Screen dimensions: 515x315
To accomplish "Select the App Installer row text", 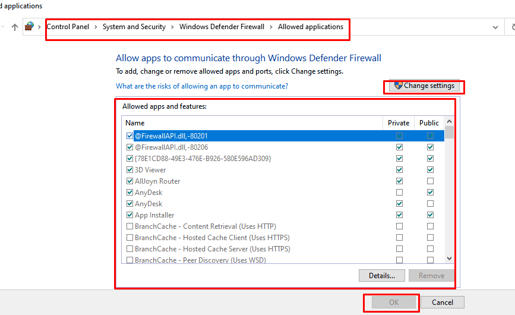I will [x=154, y=215].
